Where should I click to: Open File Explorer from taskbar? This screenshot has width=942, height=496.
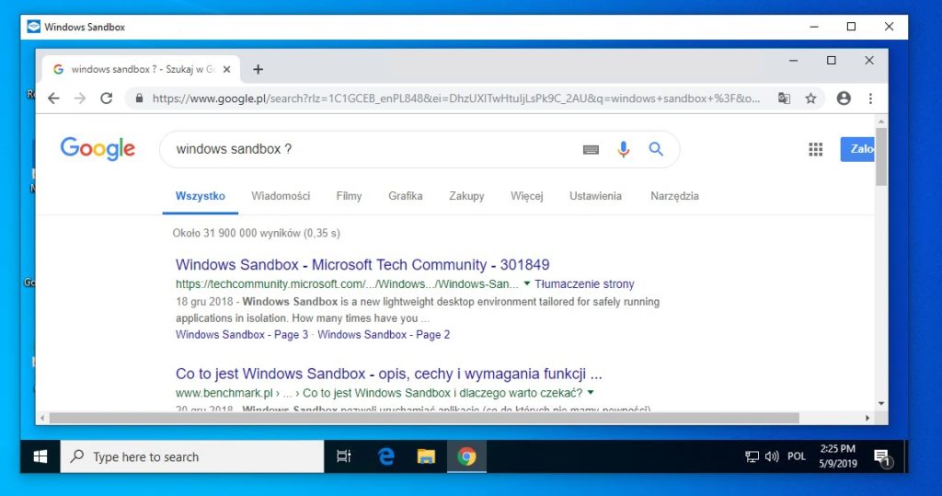(x=426, y=457)
